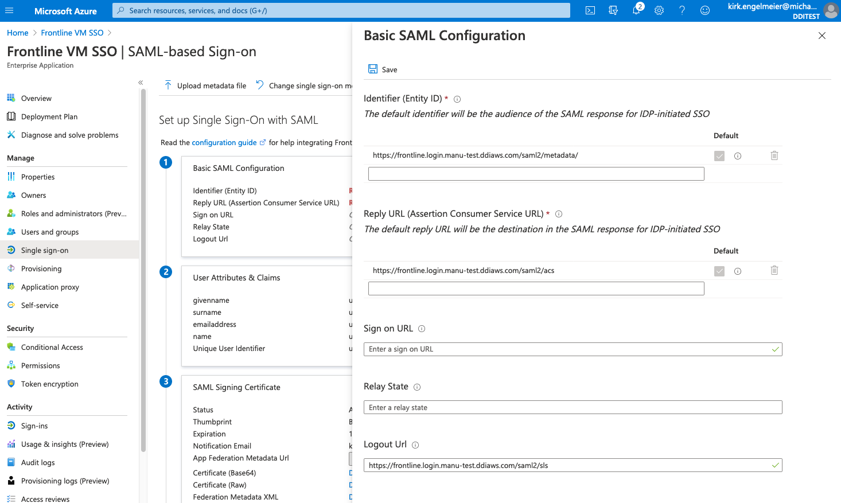The image size is (841, 503).
Task: Collapse the left navigation pane
Action: point(141,82)
